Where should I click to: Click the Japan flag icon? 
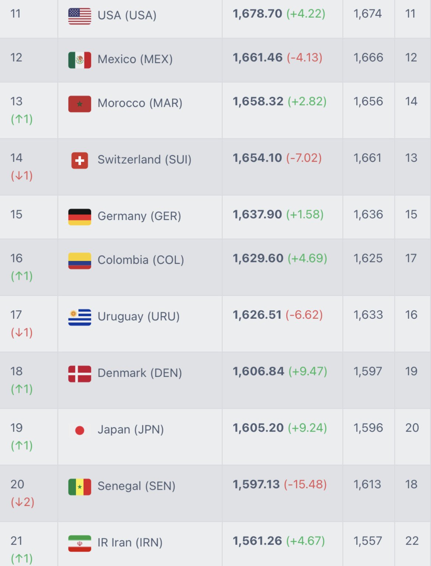point(80,430)
